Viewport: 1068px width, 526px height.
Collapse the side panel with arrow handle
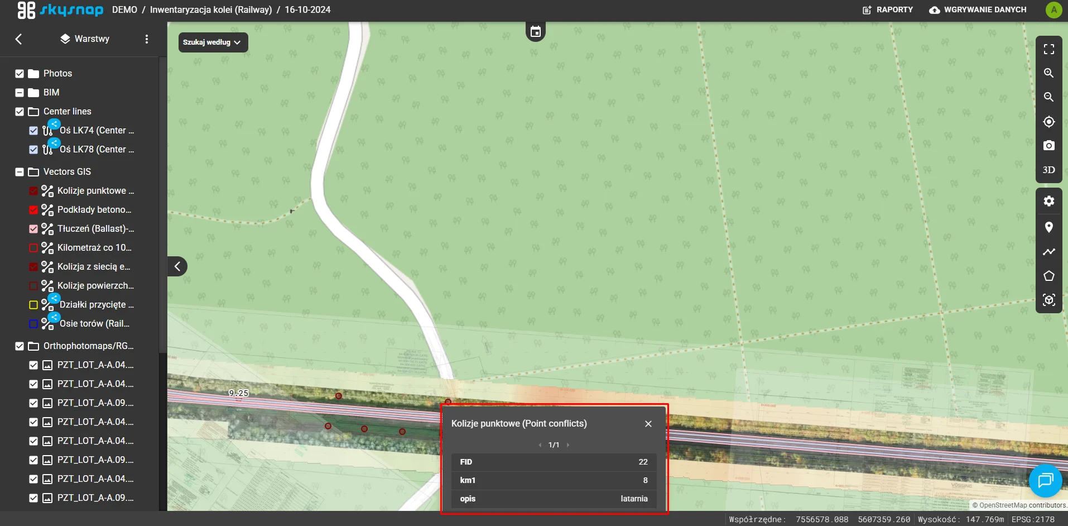177,266
